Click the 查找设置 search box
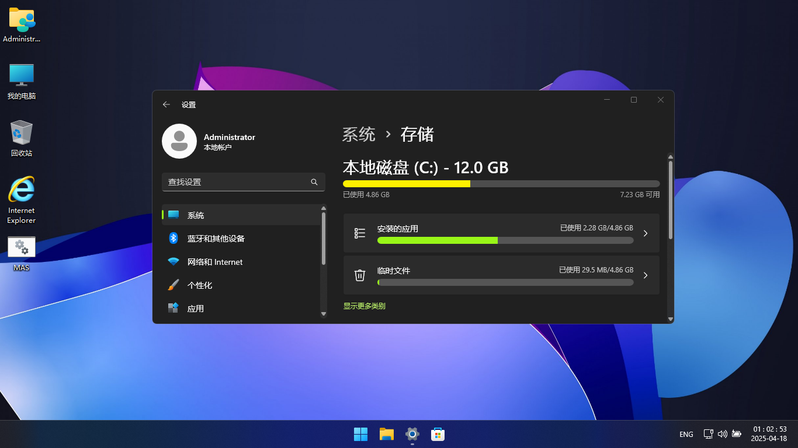 click(244, 182)
